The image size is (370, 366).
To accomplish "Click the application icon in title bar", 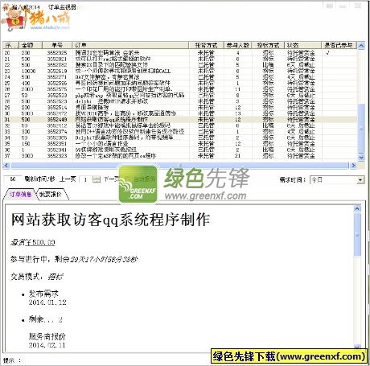I will point(6,6).
